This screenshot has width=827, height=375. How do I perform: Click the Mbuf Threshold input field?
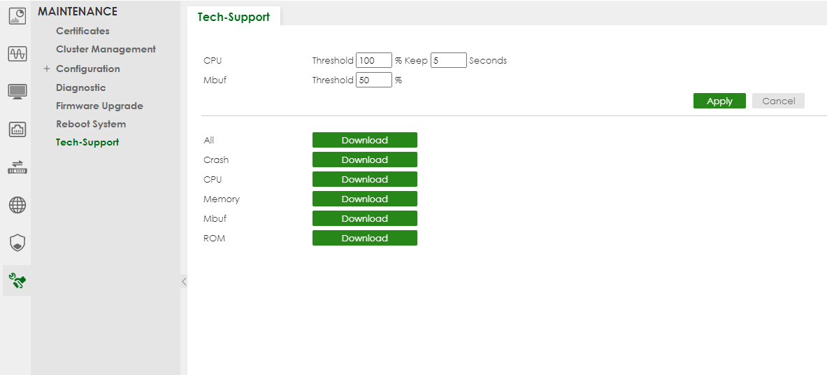click(x=373, y=80)
